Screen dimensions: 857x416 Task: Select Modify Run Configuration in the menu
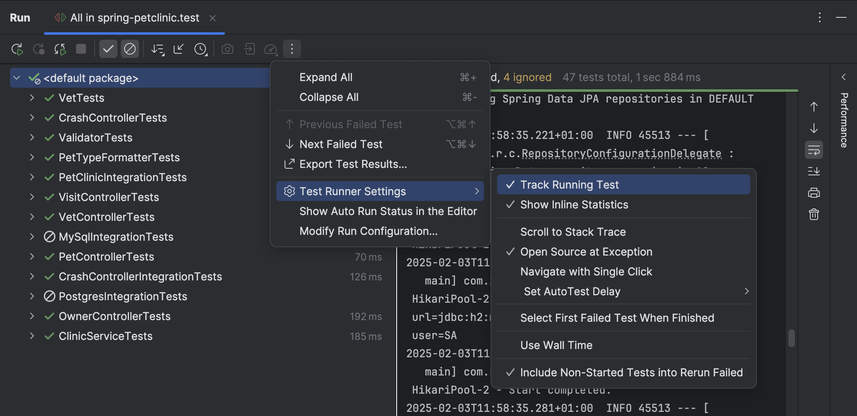pos(368,231)
